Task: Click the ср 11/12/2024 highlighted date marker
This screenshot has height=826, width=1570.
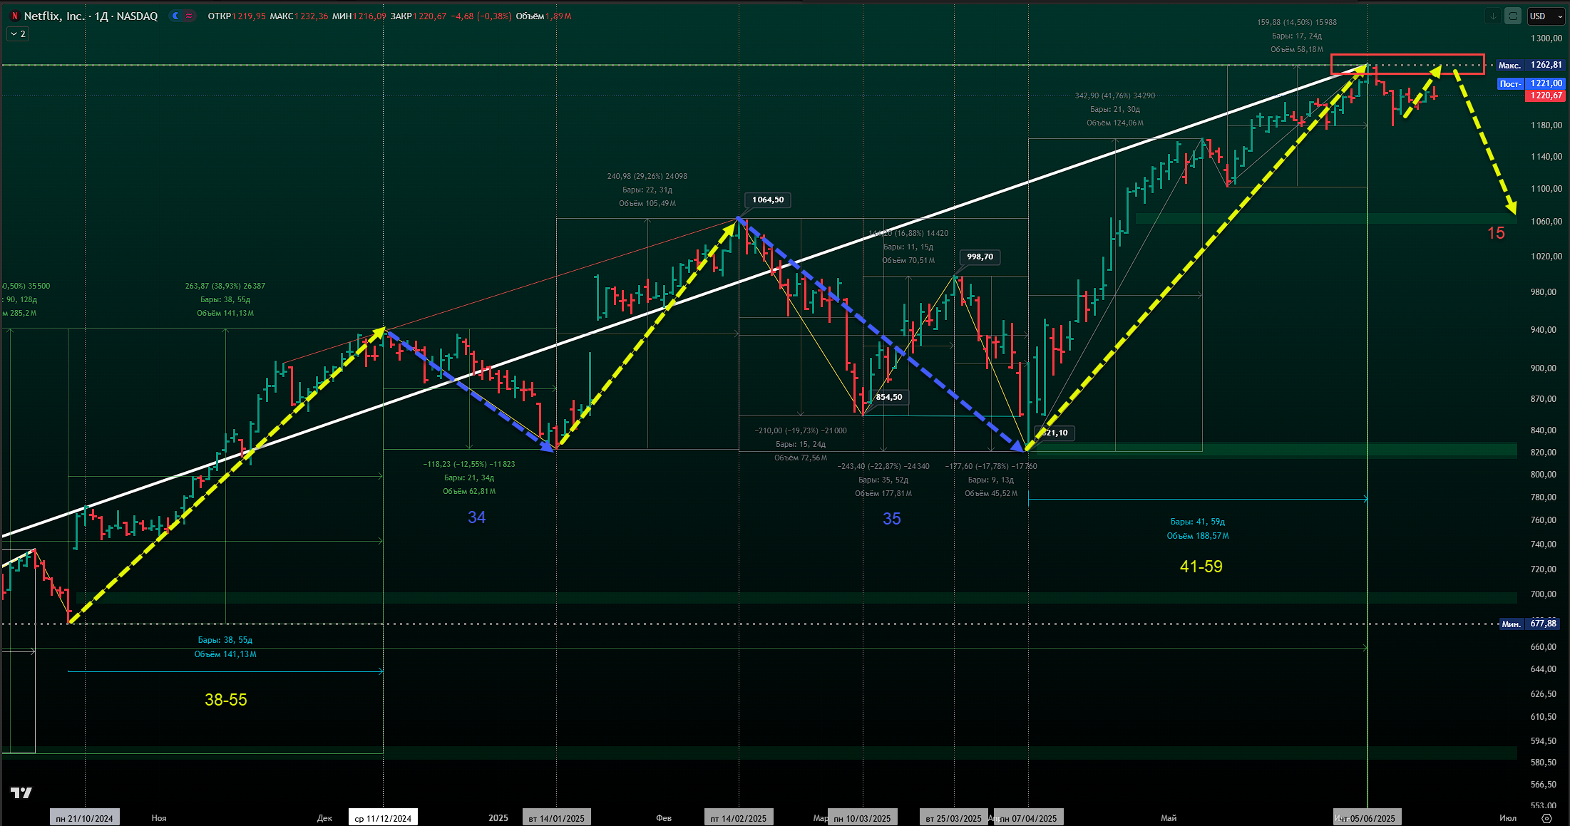Action: coord(383,818)
